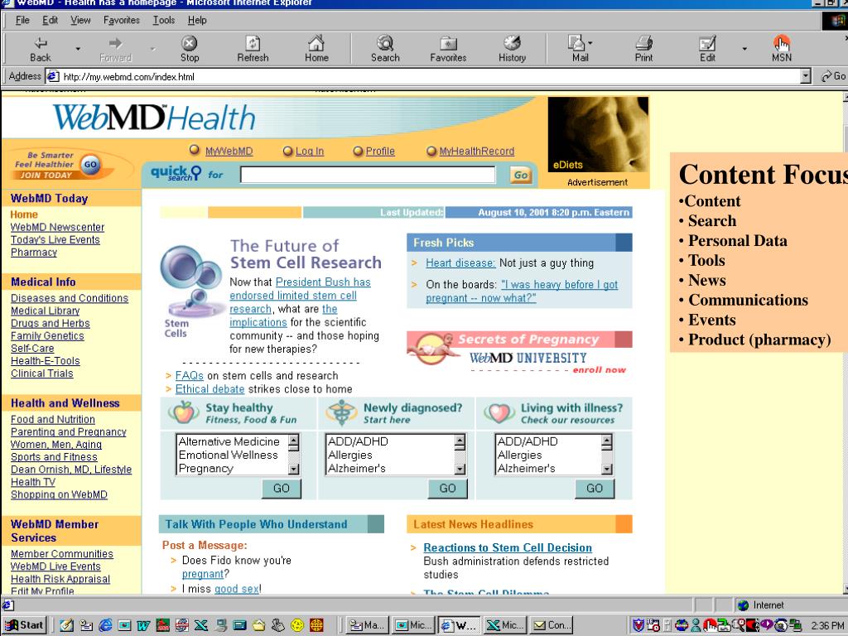Click the Living with illness list's down arrow
Image resolution: width=848 pixels, height=636 pixels.
click(x=607, y=469)
